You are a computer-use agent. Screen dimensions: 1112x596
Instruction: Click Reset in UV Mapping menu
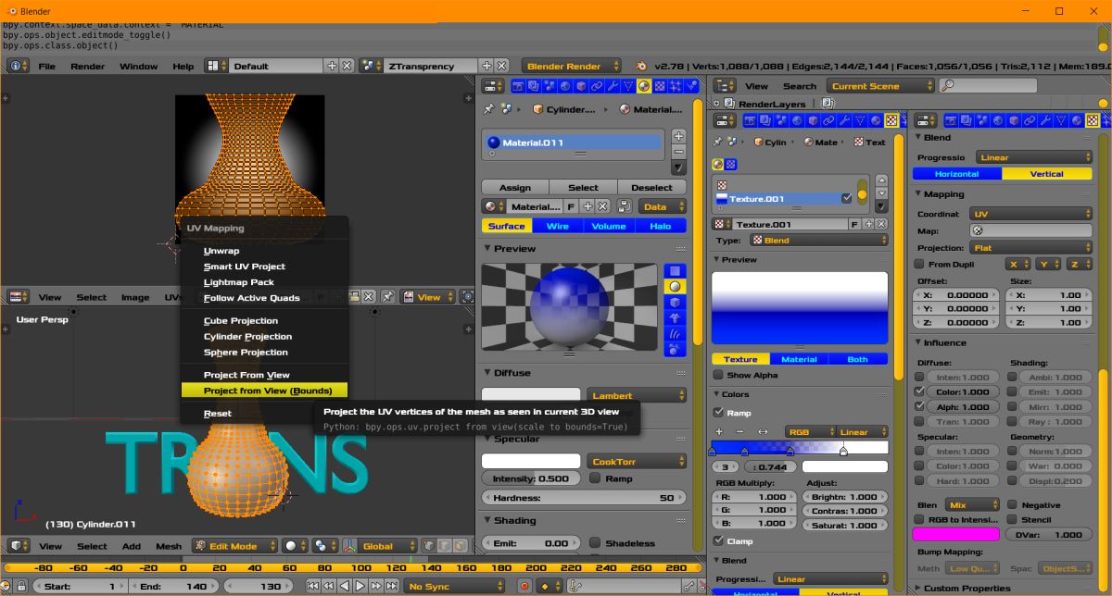pyautogui.click(x=264, y=414)
